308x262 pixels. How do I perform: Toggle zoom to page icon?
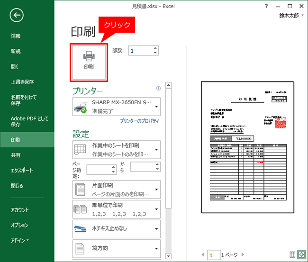click(301, 255)
